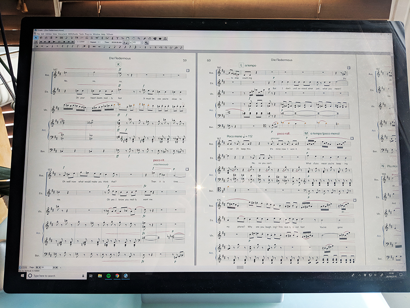Viewport: 410px width, 308px height.
Task: Select layer 1 button
Action: (x=20, y=267)
